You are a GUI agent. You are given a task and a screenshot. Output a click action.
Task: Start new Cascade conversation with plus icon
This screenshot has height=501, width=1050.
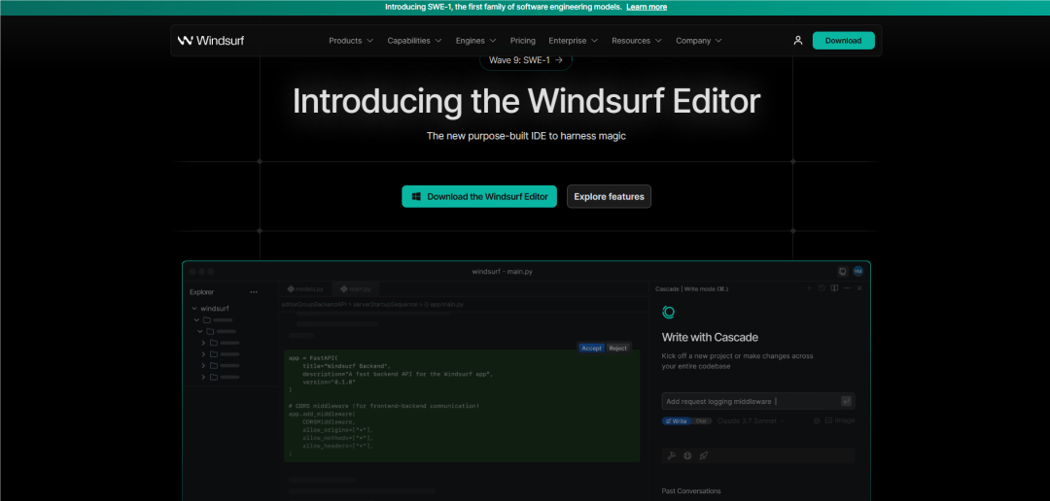pyautogui.click(x=809, y=288)
